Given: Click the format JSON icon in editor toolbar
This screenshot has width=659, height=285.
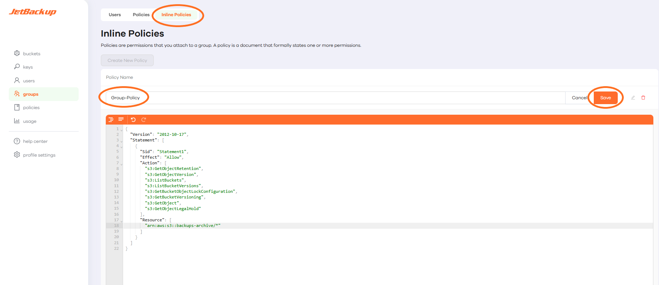Looking at the screenshot, I should coord(111,120).
